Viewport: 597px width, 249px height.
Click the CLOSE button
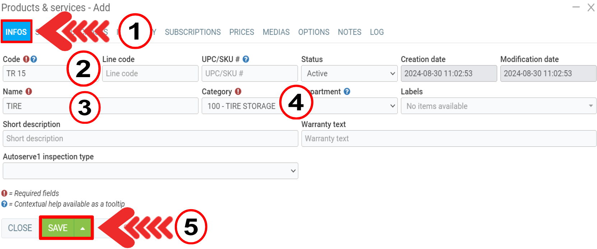pyautogui.click(x=20, y=228)
